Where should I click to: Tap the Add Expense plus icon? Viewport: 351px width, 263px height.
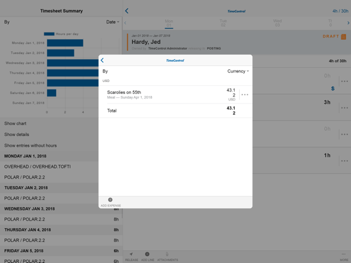tap(110, 199)
